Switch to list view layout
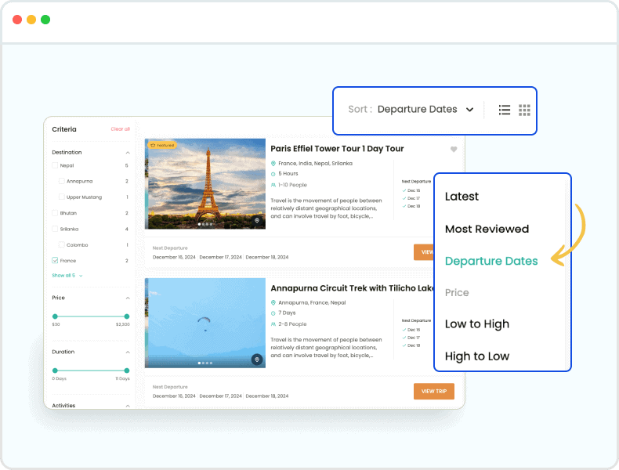The image size is (619, 470). [505, 110]
